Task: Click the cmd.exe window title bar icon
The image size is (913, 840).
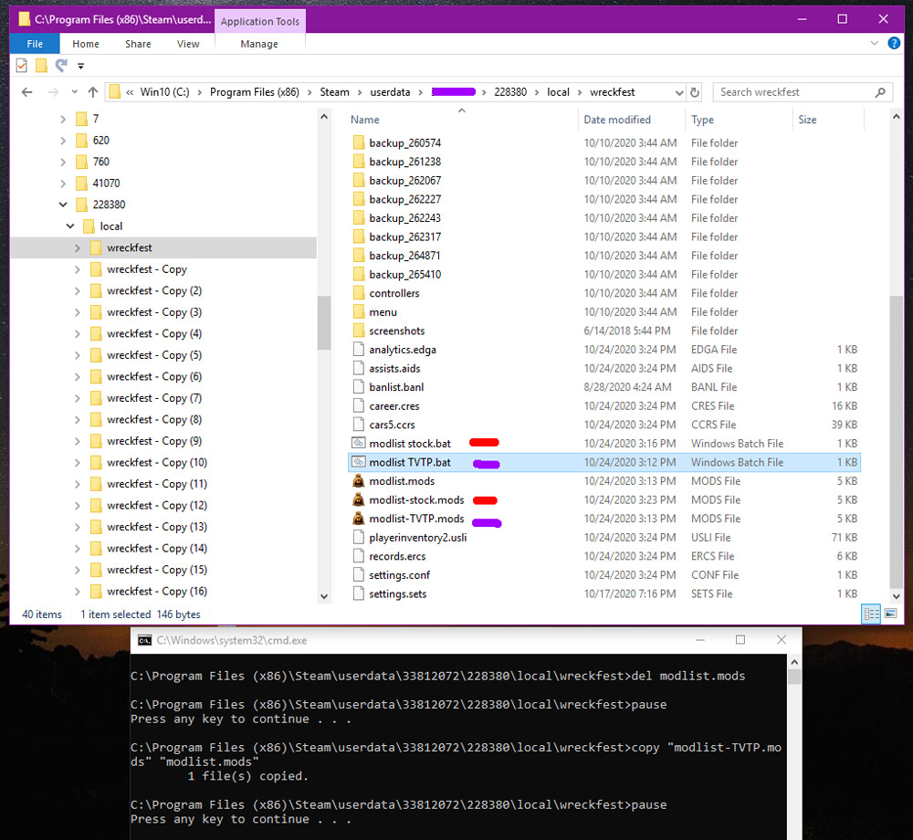Action: point(144,640)
